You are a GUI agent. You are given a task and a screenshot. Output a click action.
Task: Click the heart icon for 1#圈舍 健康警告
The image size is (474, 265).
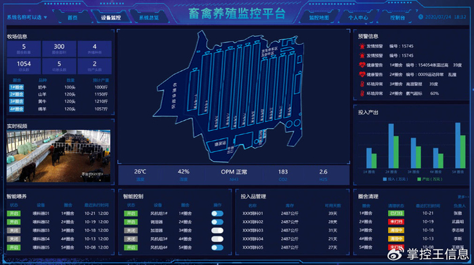[362, 65]
